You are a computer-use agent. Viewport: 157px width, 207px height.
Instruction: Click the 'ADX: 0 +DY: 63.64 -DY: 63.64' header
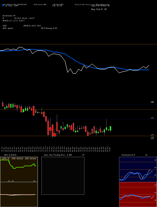[x=19, y=158]
